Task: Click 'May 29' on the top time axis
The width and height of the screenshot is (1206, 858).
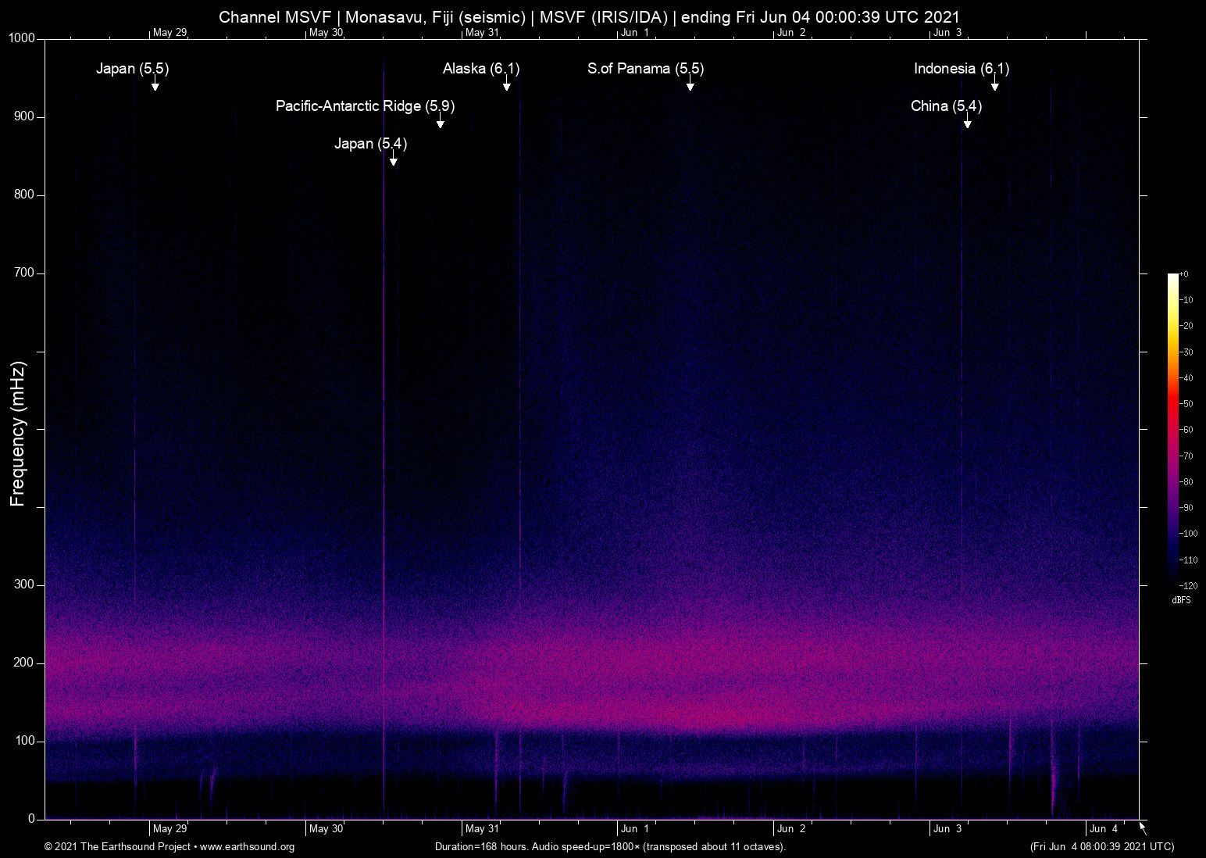Action: click(170, 32)
